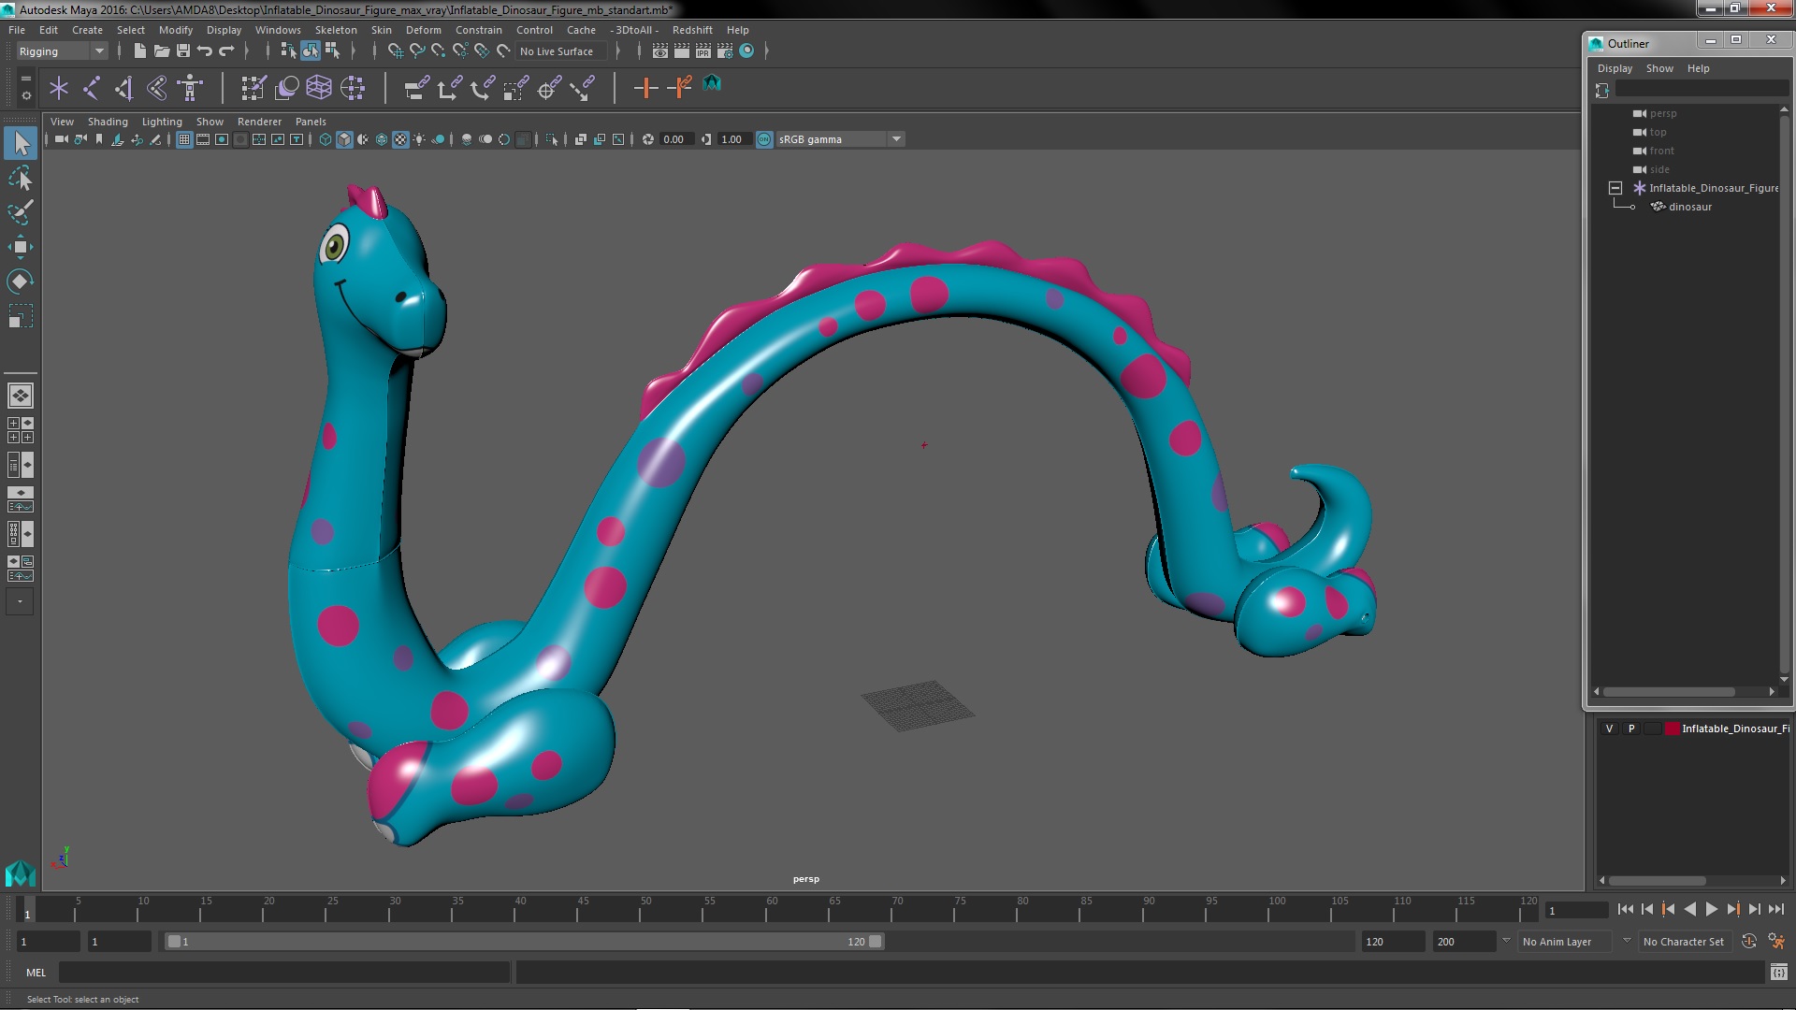
Task: Select the arrow Select tool
Action: [x=21, y=143]
